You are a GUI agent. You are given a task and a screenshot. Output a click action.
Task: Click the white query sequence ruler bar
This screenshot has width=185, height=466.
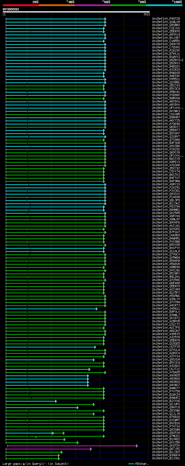[x=76, y=12]
